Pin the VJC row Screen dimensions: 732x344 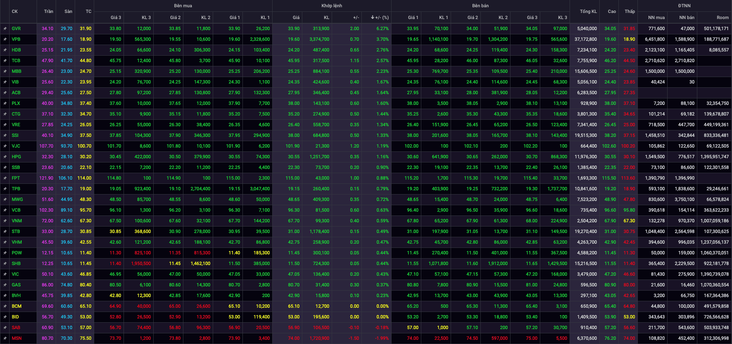(x=5, y=146)
